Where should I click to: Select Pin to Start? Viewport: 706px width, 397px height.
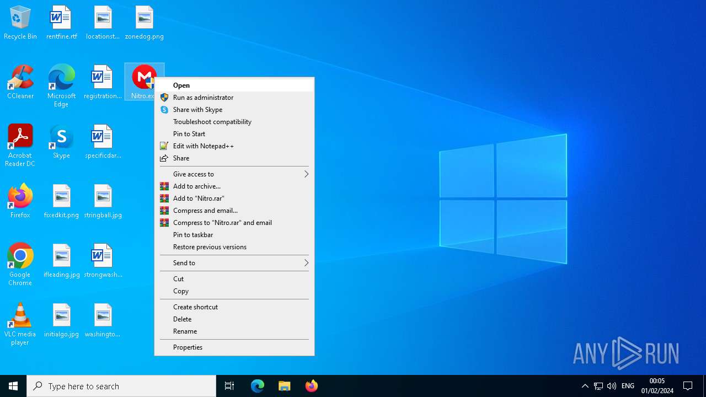(234, 134)
